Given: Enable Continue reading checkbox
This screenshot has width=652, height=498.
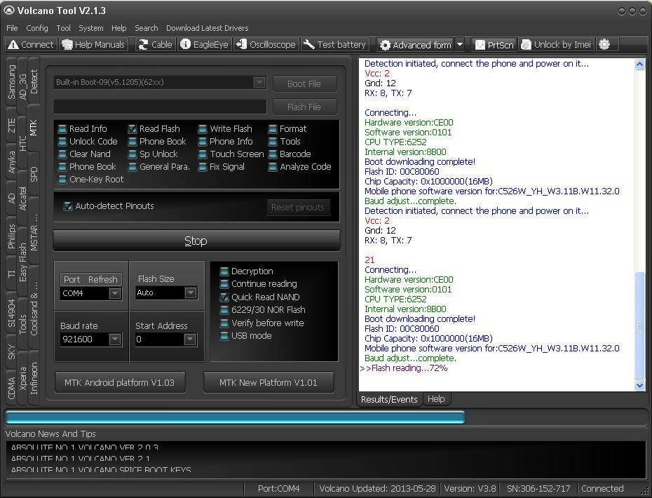Looking at the screenshot, I should click(x=224, y=284).
